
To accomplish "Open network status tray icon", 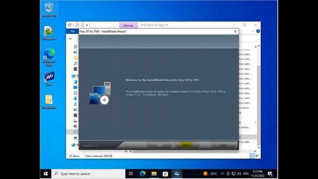I will [234, 174].
